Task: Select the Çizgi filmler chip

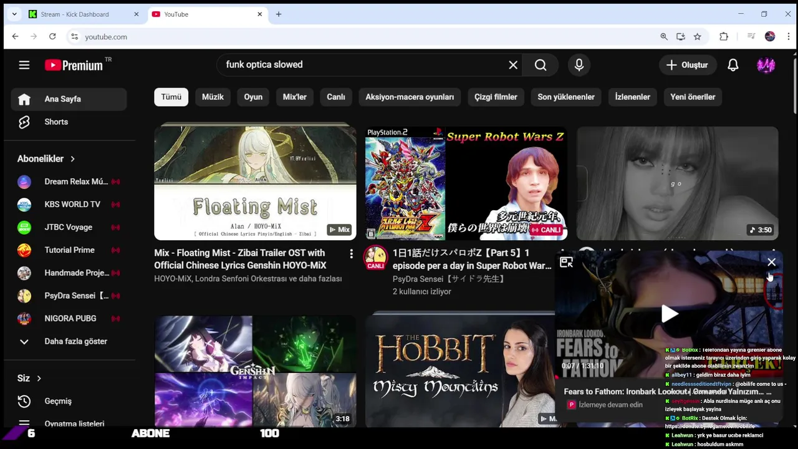Action: click(496, 97)
